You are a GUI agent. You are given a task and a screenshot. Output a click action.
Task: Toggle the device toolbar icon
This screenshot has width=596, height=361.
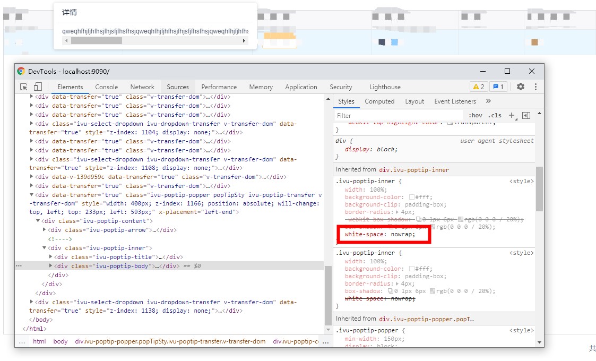click(x=38, y=87)
